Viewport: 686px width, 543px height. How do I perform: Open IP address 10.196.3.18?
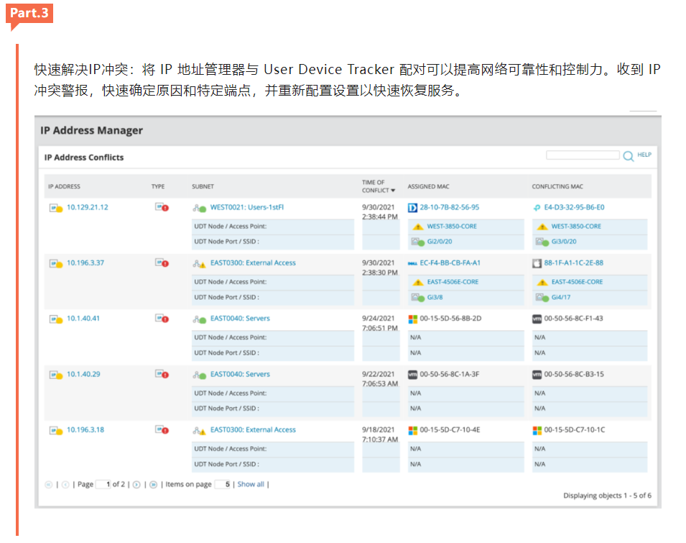click(x=85, y=429)
